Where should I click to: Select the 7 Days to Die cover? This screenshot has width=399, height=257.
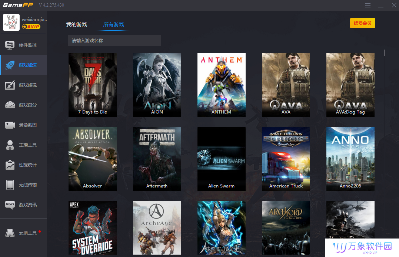click(x=93, y=85)
